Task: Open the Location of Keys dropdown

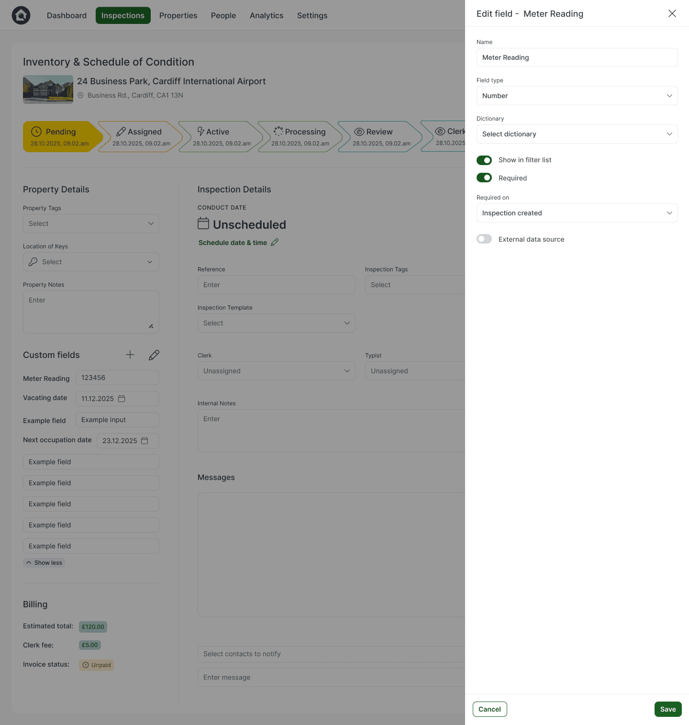Action: coord(91,262)
